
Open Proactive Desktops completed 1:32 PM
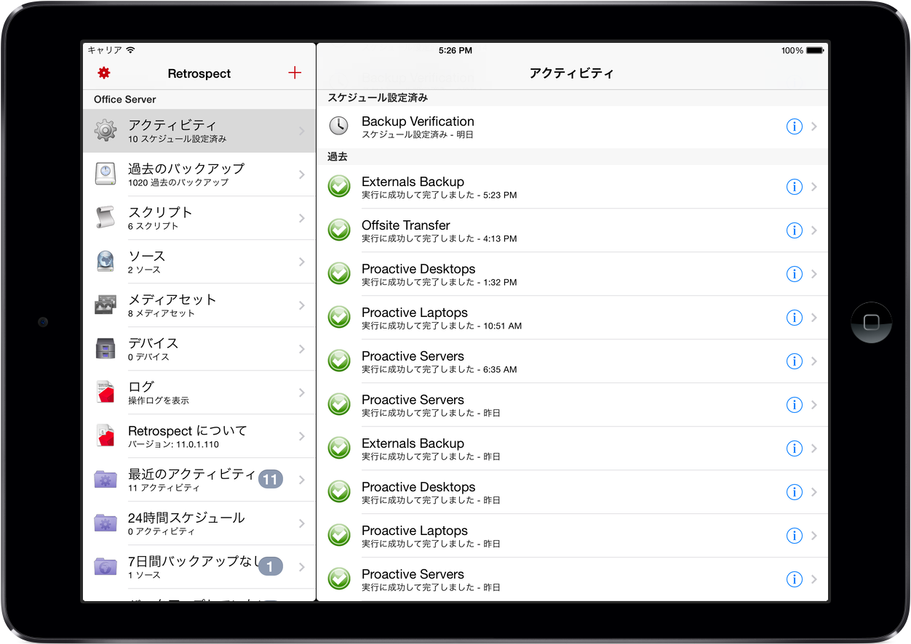[573, 274]
